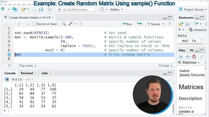Viewport: 209px width, 117px height.
Task: Click the editor Save file icon
Action: (28, 24)
